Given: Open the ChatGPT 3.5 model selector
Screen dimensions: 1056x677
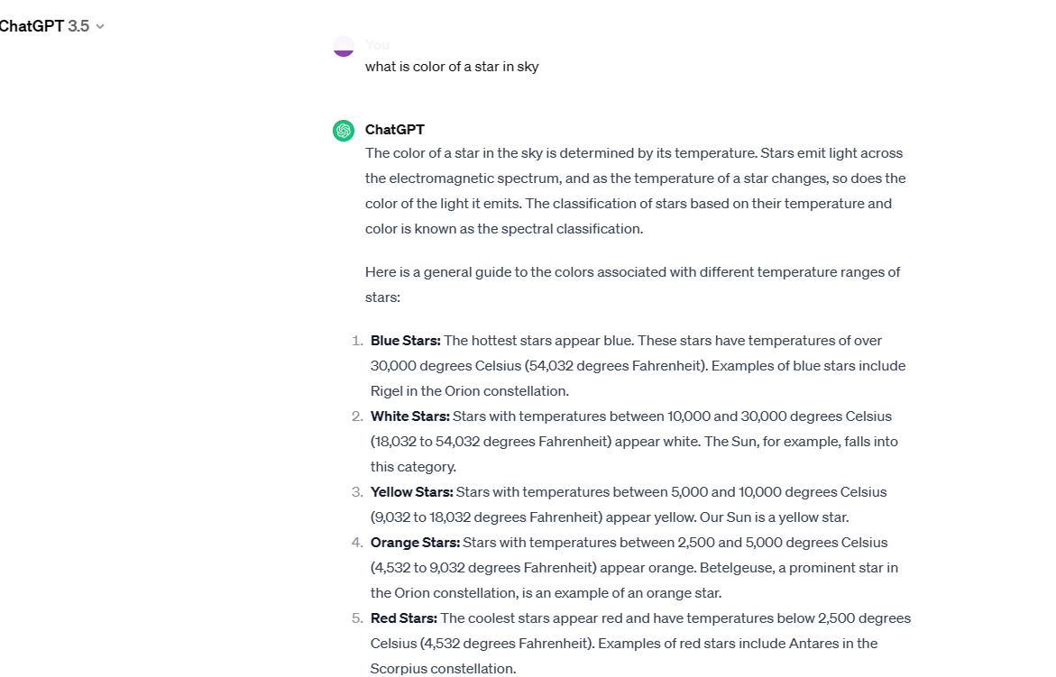Looking at the screenshot, I should pyautogui.click(x=45, y=26).
